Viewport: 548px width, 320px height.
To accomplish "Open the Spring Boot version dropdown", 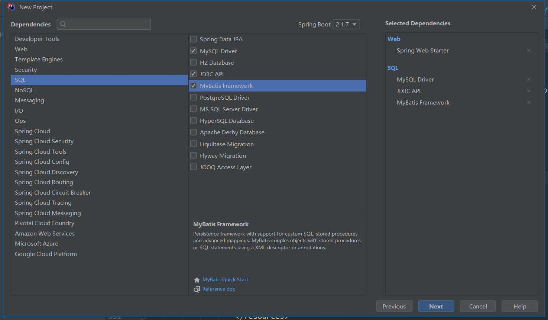I will [x=346, y=24].
